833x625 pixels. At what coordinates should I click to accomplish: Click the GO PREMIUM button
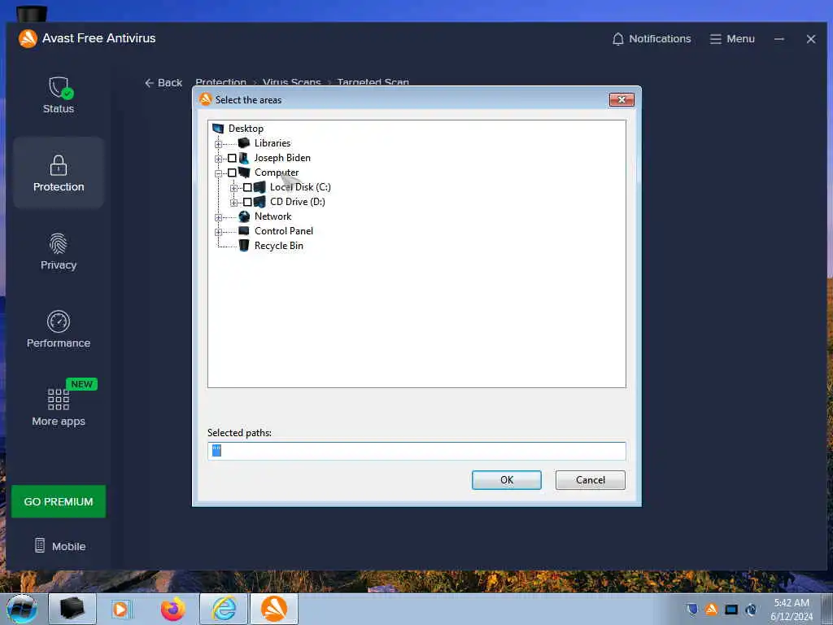pyautogui.click(x=59, y=501)
